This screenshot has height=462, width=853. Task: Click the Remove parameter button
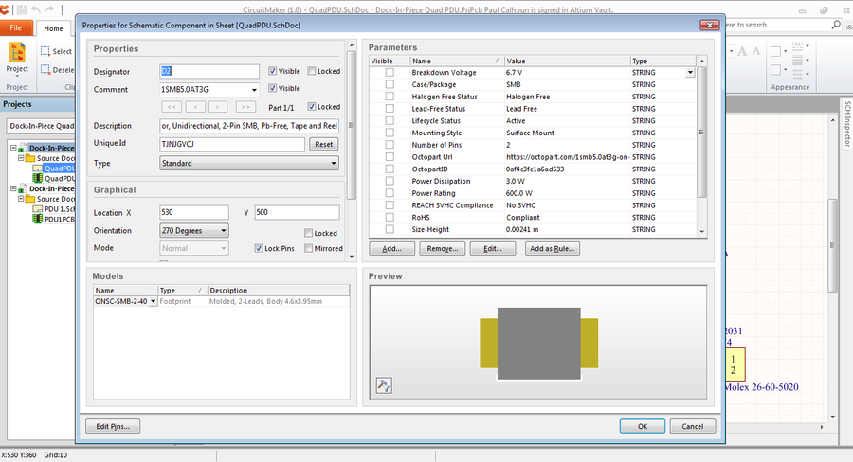coord(443,248)
